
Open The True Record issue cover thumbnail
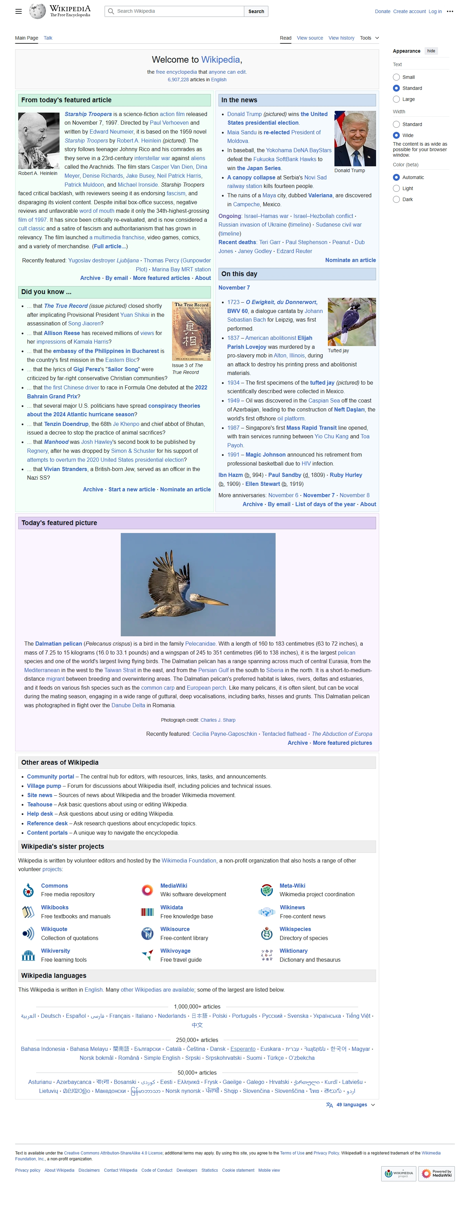pyautogui.click(x=191, y=331)
